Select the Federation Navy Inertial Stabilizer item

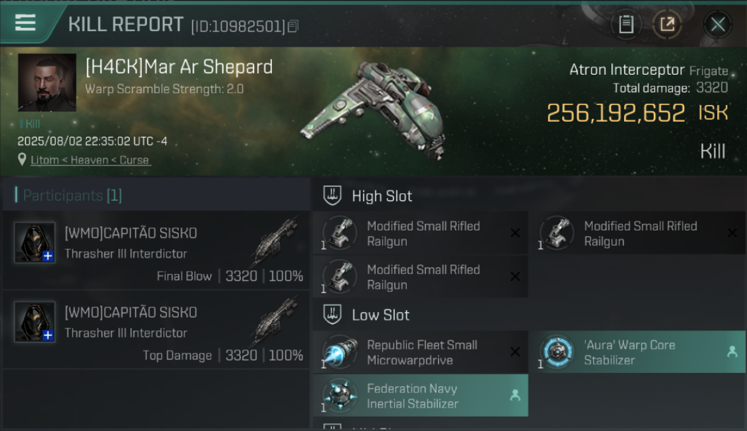[x=421, y=395]
